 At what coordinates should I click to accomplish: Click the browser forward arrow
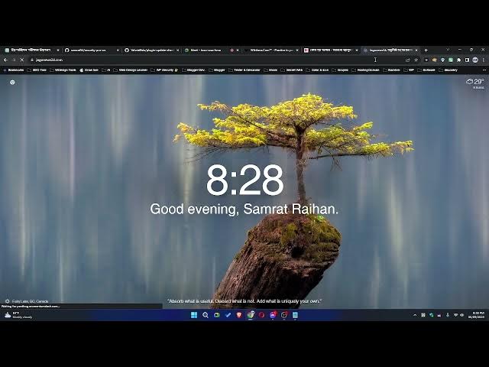14,60
